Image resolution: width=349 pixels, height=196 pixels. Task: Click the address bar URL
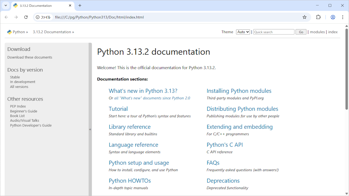tap(99, 17)
